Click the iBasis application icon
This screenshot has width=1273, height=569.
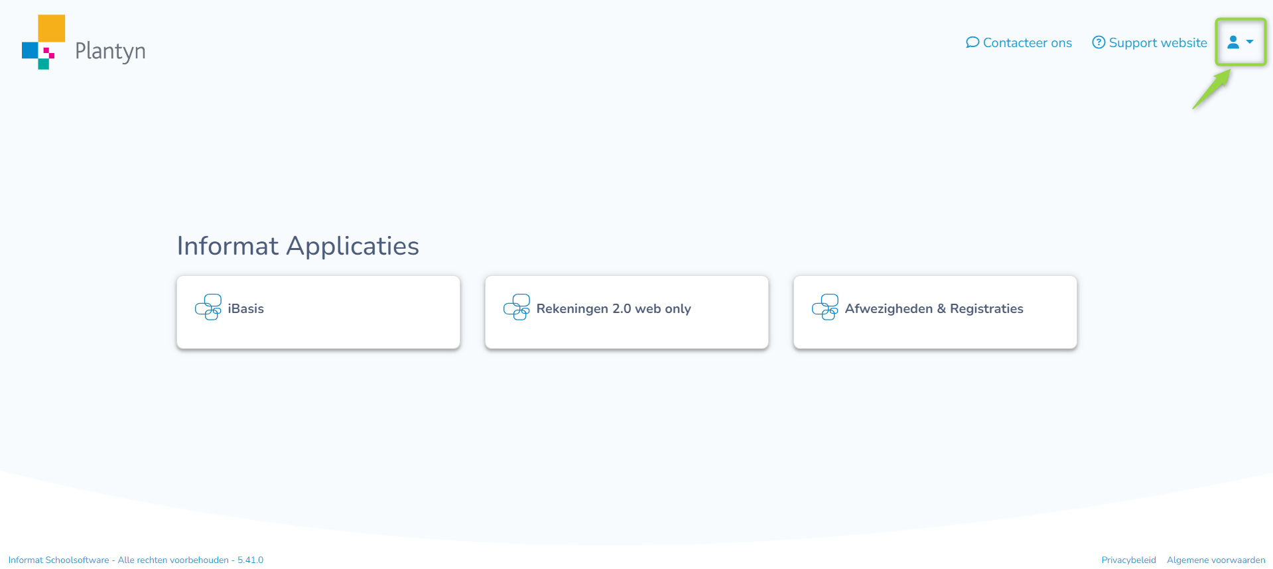pyautogui.click(x=208, y=308)
